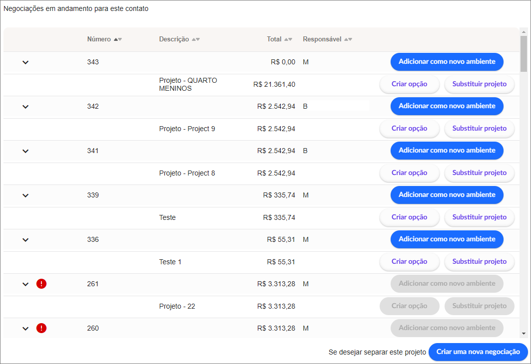Click the red warning icon on row 260
531x364 pixels.
[41, 328]
